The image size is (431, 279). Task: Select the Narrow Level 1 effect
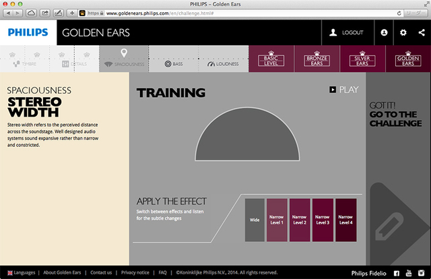tap(277, 220)
